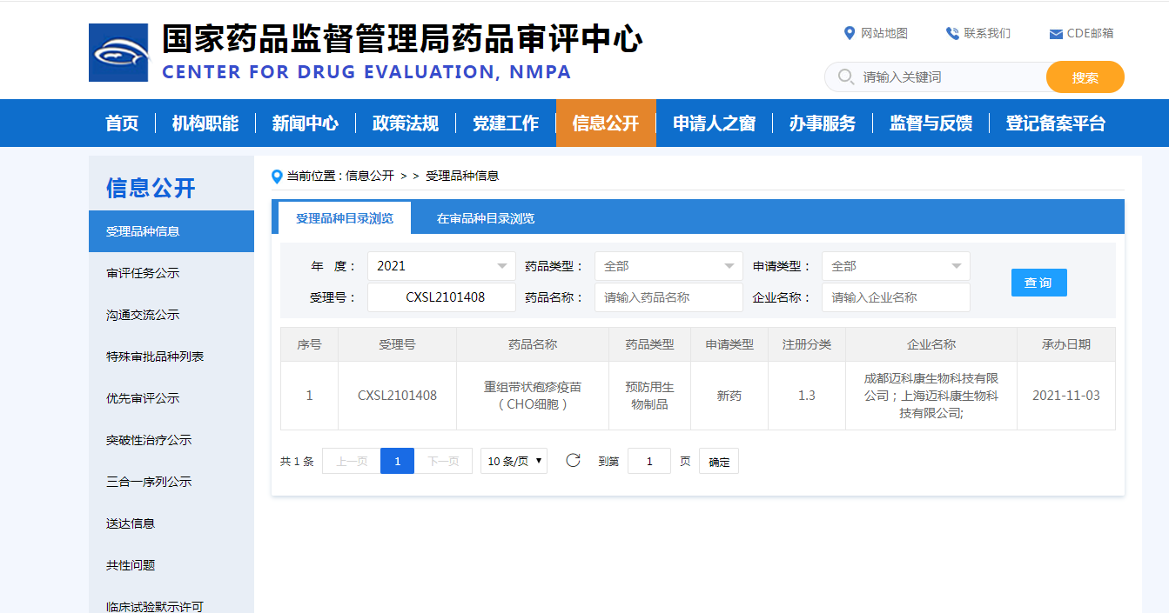Open 优先审评公示 in the sidebar

coord(143,398)
